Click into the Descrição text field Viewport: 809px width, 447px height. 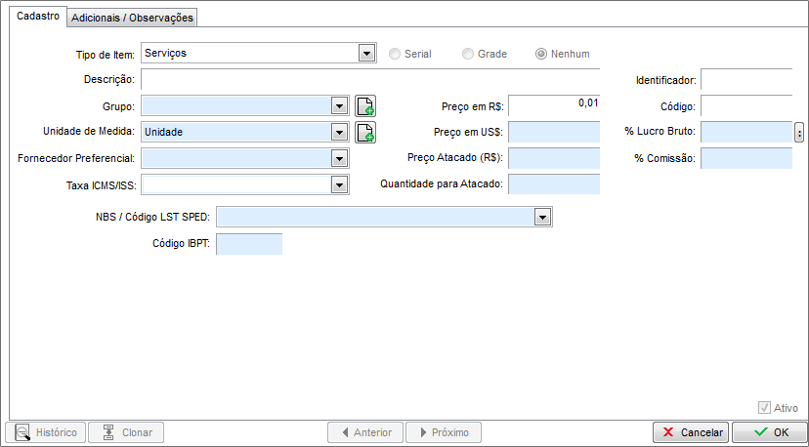click(x=369, y=79)
